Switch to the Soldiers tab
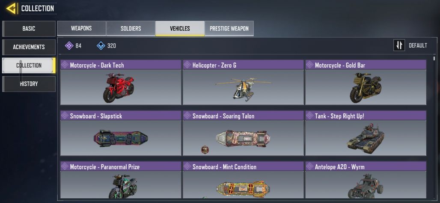 (x=131, y=28)
